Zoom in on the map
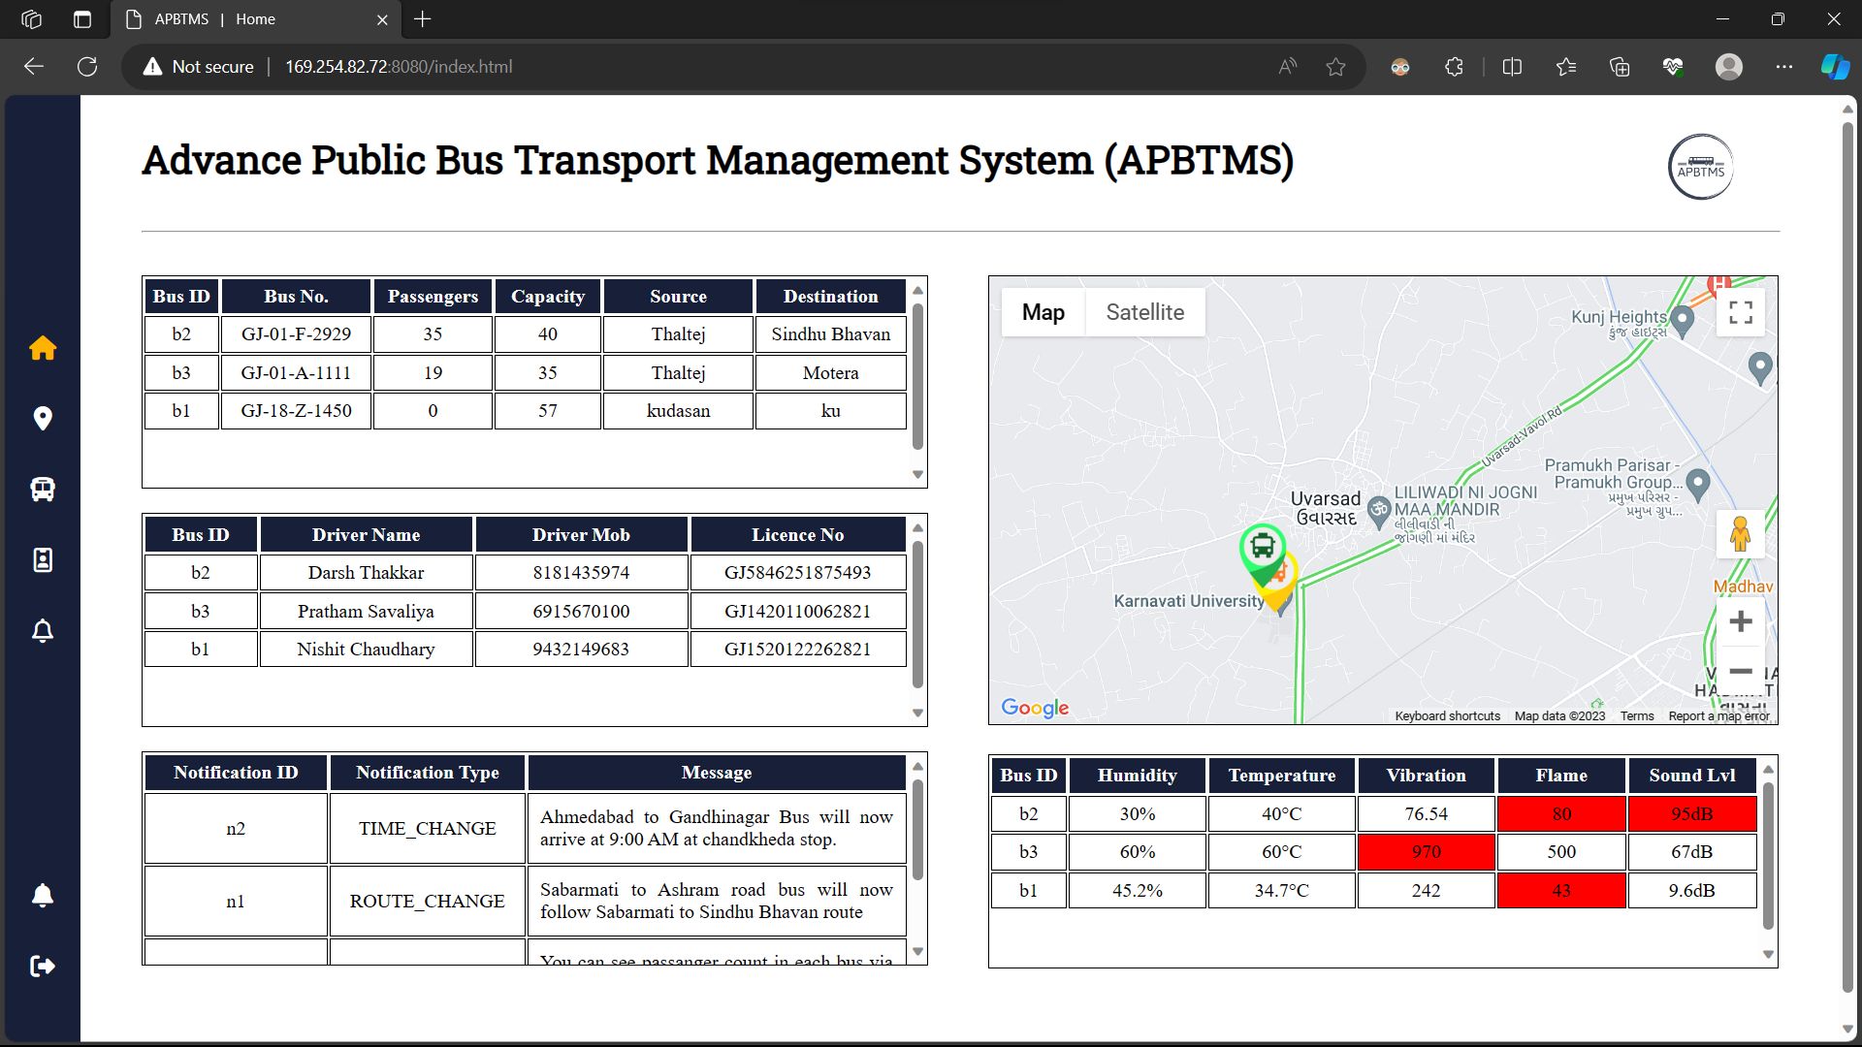This screenshot has width=1862, height=1047. click(1740, 621)
